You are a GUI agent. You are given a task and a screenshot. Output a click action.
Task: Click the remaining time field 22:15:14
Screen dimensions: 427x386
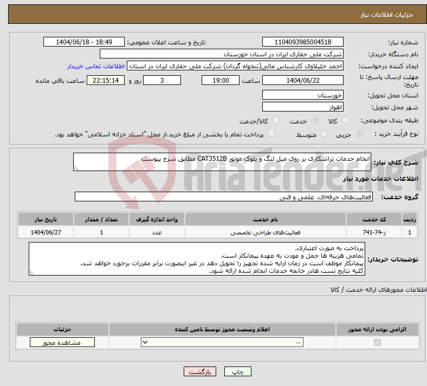[x=106, y=80]
